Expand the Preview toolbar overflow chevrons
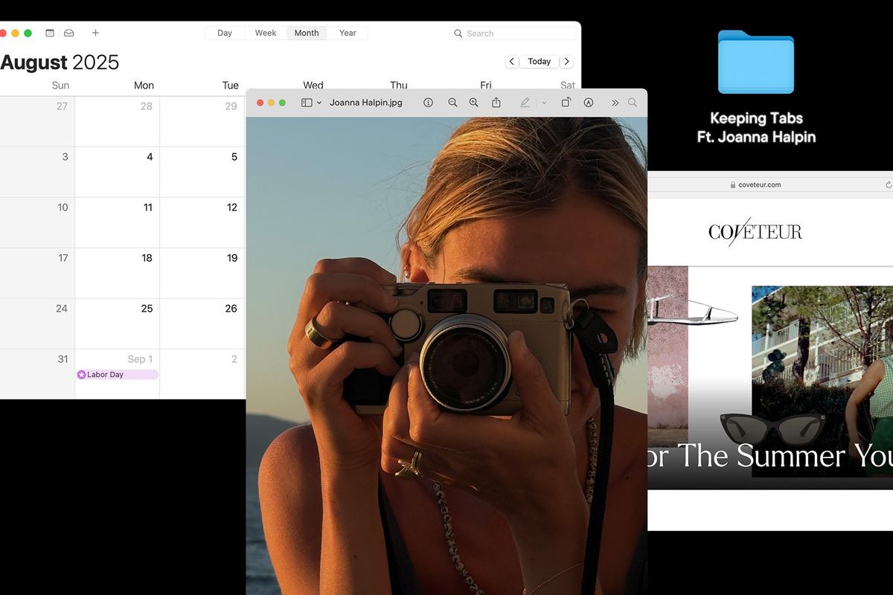Image resolution: width=893 pixels, height=595 pixels. 615,103
